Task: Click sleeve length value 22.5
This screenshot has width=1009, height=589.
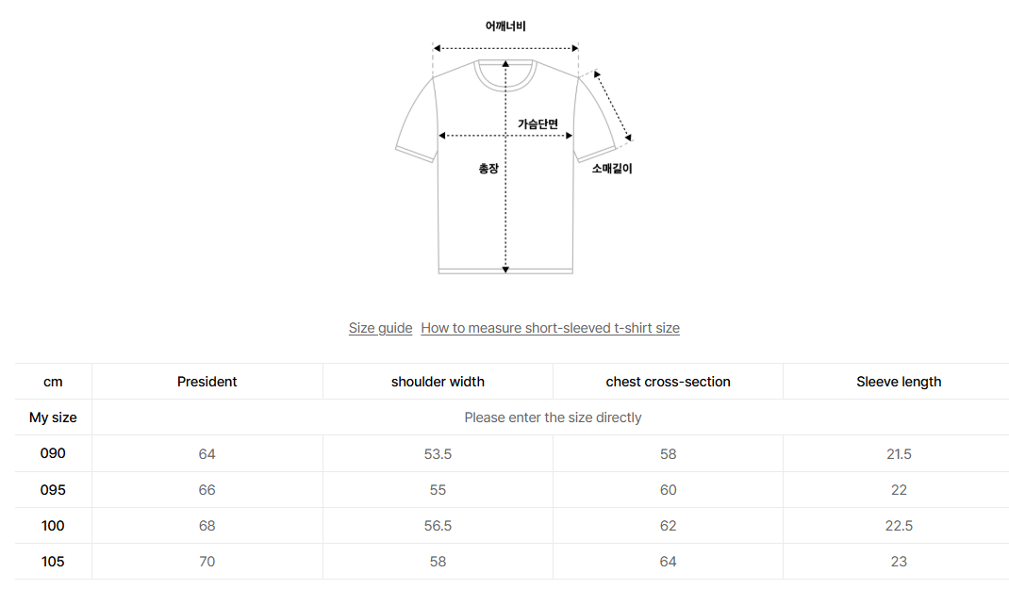Action: [x=899, y=526]
